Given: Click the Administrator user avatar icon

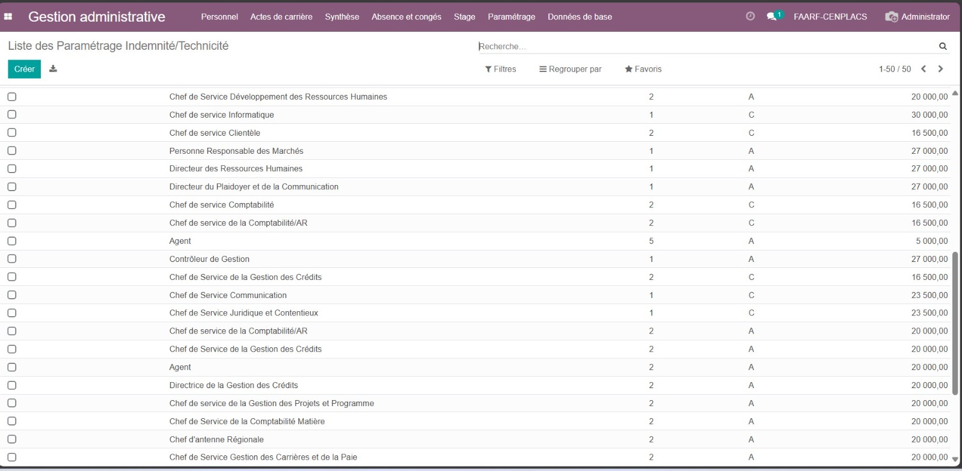Looking at the screenshot, I should pyautogui.click(x=891, y=17).
